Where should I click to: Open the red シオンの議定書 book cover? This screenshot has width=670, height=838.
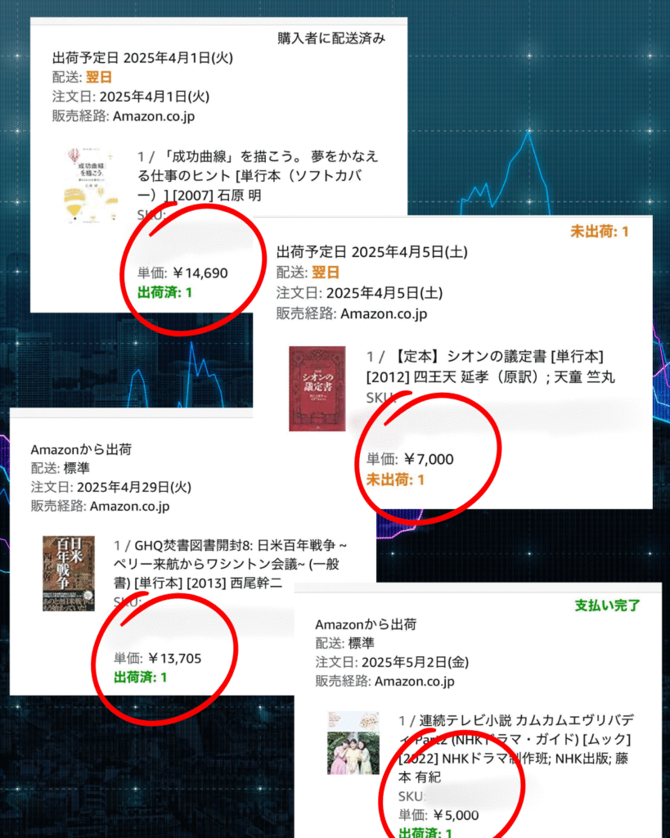point(317,389)
